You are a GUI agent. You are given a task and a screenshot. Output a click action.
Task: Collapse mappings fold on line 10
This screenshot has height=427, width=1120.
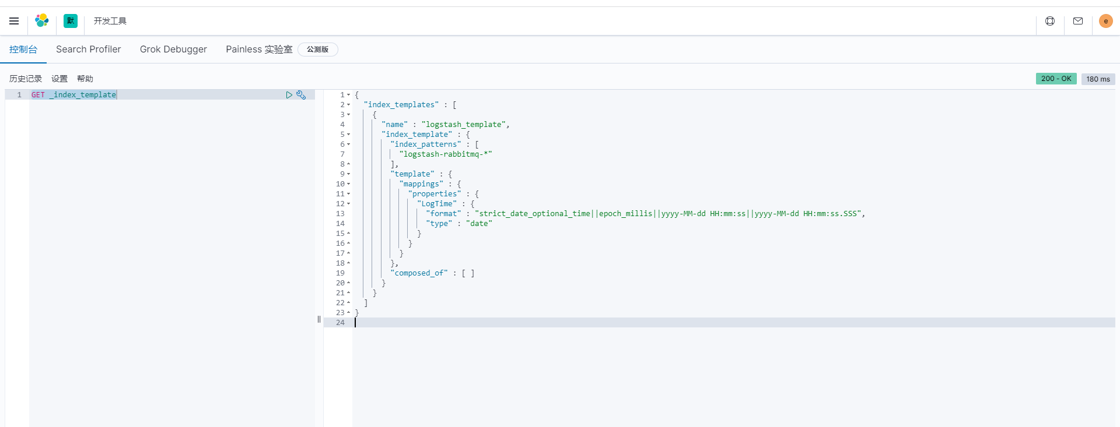tap(349, 184)
